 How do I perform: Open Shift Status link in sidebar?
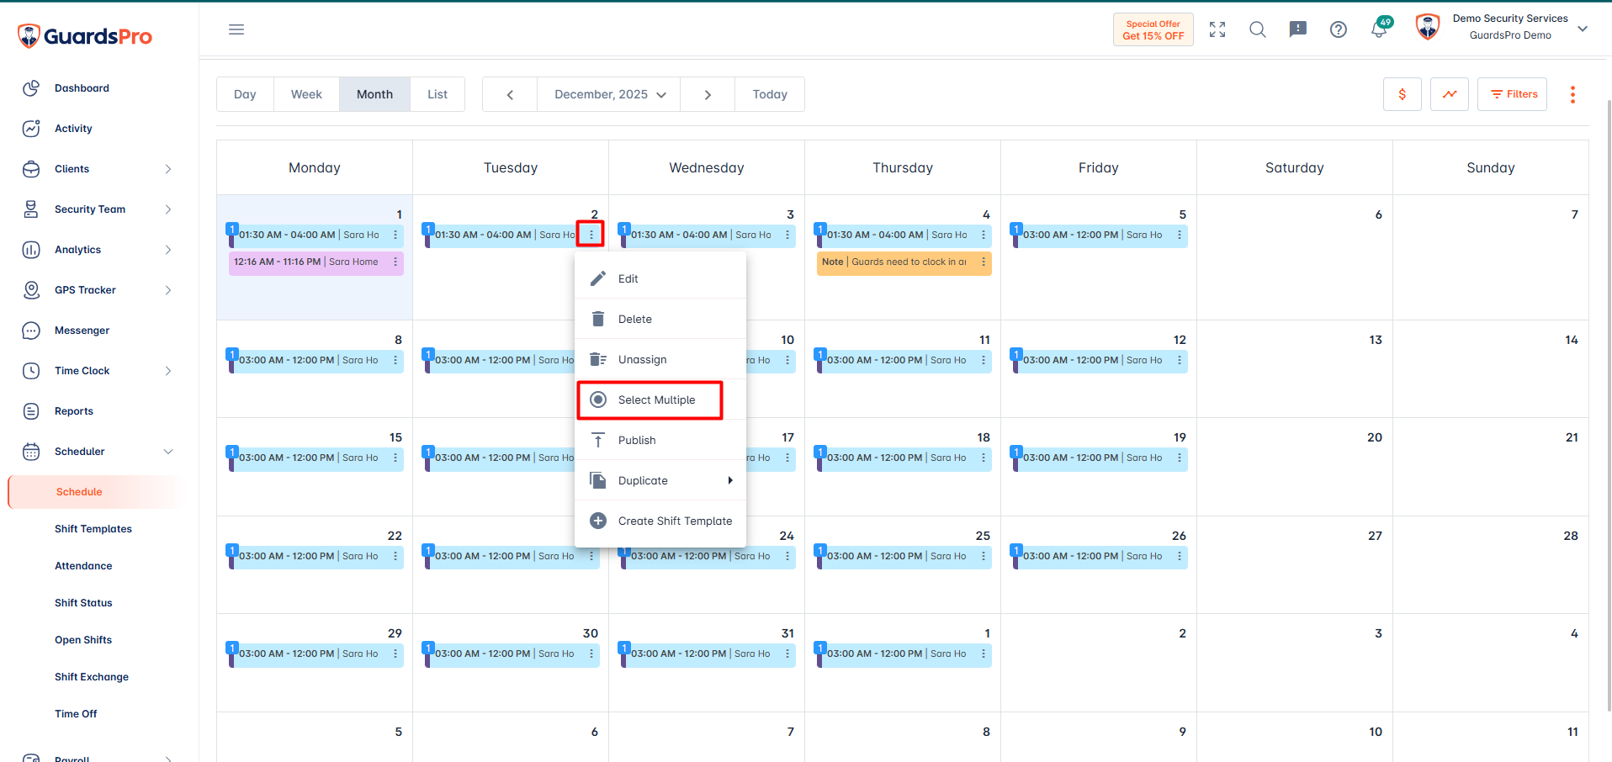click(83, 603)
